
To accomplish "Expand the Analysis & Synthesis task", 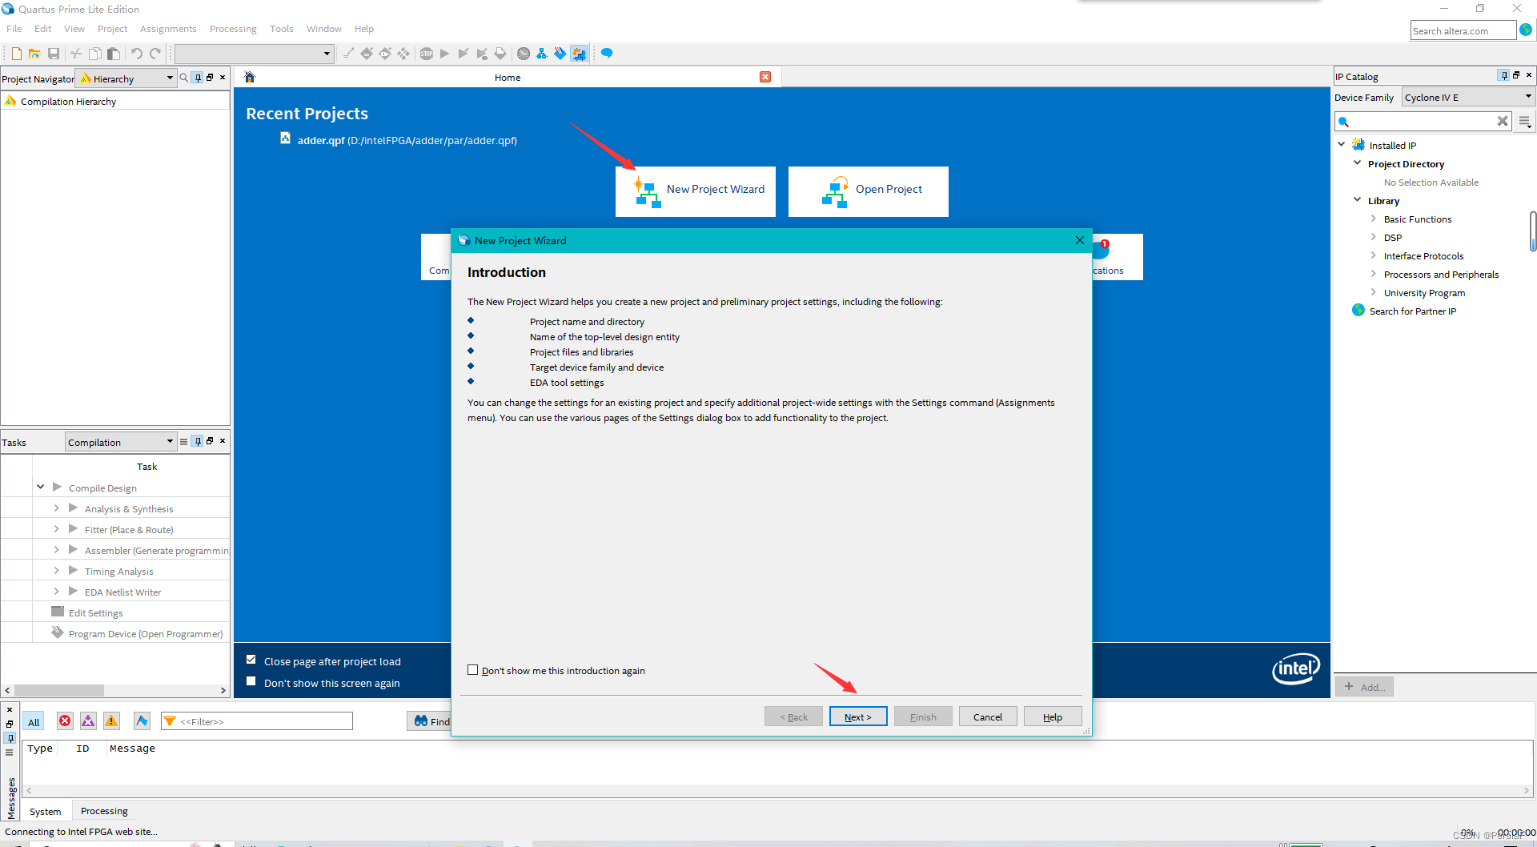I will click(56, 508).
